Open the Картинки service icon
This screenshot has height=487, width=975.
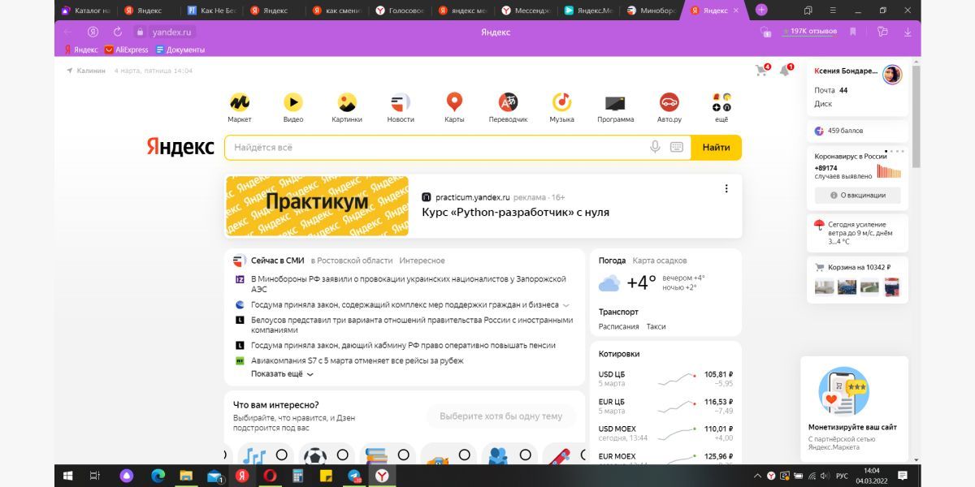click(347, 102)
